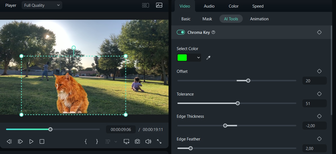Step forward one frame
Viewport: 336px width, 154px height.
pos(20,141)
